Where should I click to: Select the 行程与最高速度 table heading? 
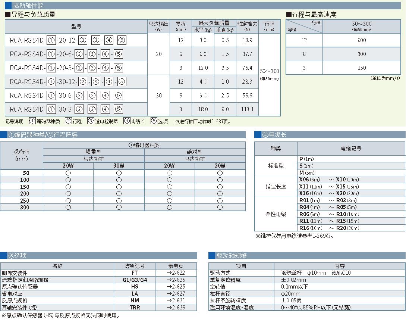click(x=311, y=15)
